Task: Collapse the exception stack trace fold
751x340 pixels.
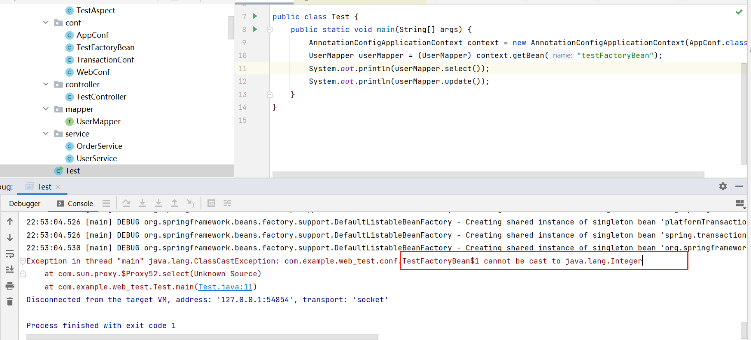Action: click(23, 261)
